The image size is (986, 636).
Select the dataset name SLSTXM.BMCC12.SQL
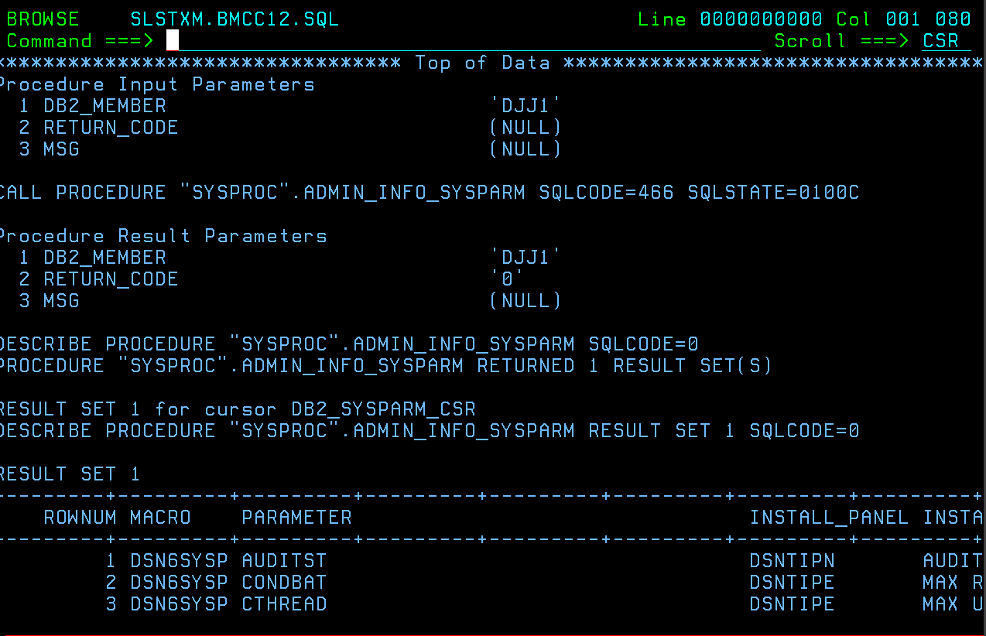click(x=235, y=19)
